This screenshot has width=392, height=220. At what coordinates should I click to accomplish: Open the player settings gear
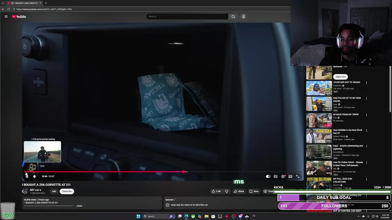coord(283,176)
